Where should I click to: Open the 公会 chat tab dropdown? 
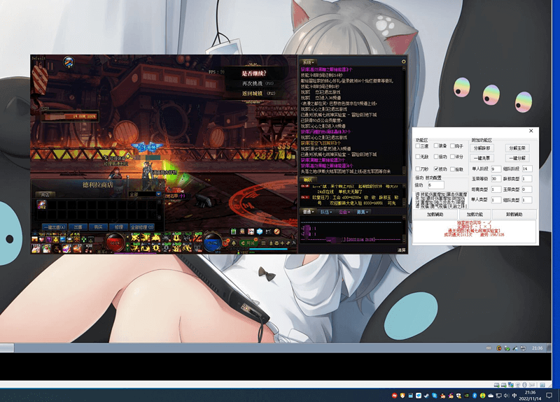[x=344, y=212]
